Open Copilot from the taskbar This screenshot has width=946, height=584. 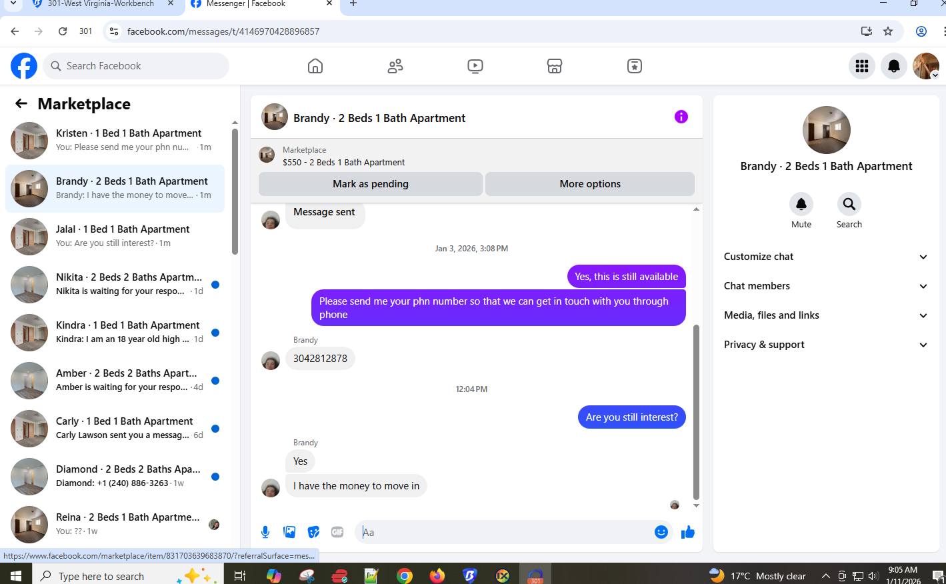point(274,575)
